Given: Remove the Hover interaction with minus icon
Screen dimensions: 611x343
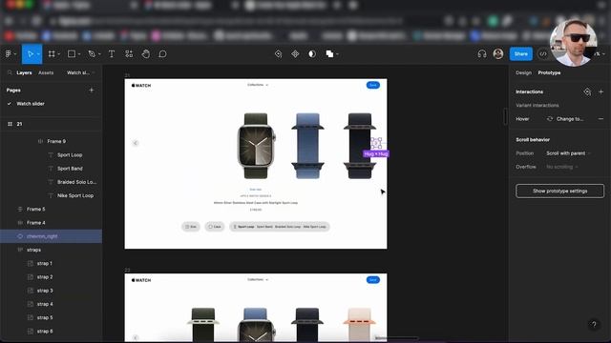Looking at the screenshot, I should [600, 118].
